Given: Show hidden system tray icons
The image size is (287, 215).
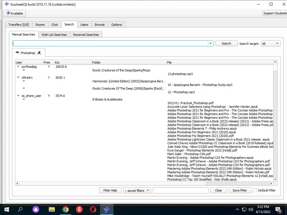Looking at the screenshot, I should point(237,209).
